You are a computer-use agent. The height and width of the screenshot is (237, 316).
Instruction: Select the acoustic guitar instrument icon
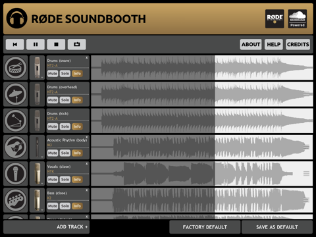point(16,147)
